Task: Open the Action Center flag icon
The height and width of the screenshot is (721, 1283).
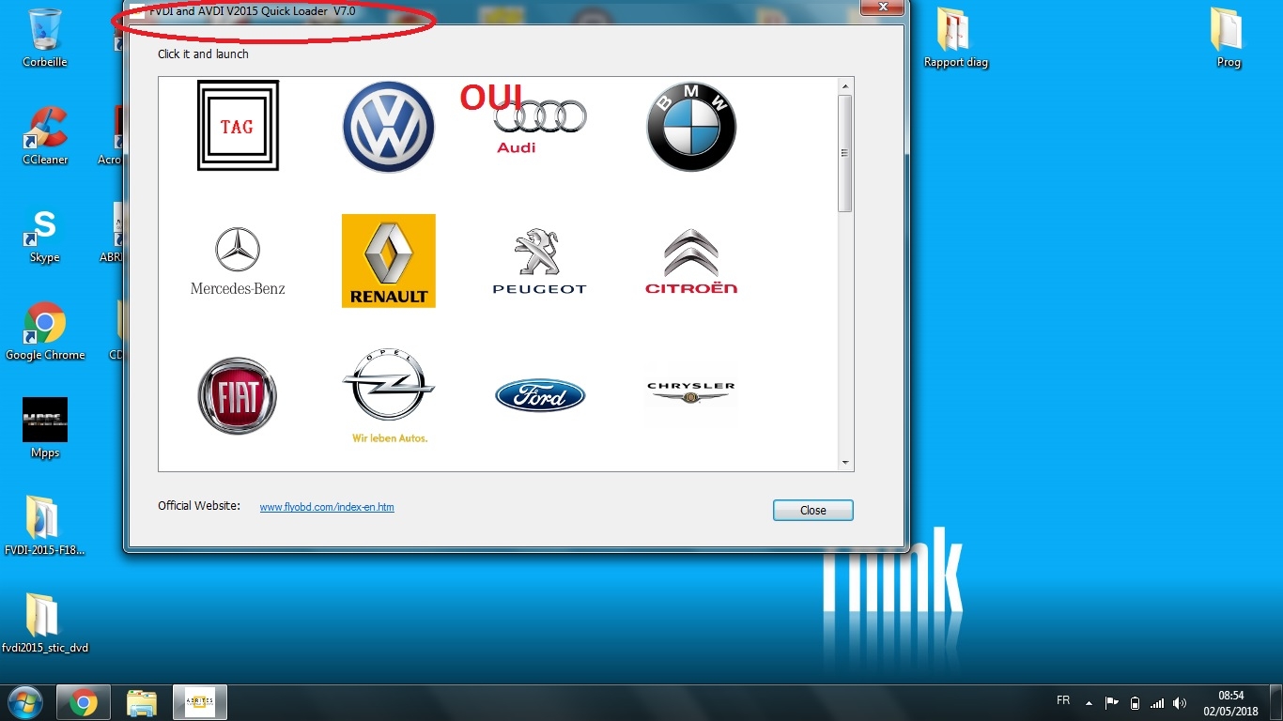Action: pyautogui.click(x=1111, y=702)
